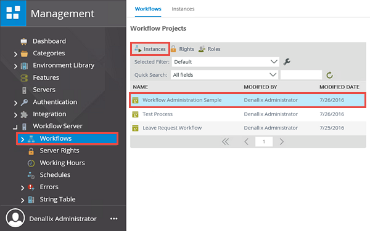370x231 pixels.
Task: Click the green refresh search icon
Action: click(x=329, y=75)
